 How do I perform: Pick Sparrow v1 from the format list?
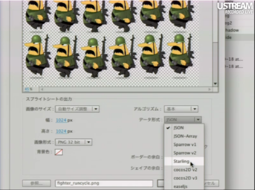184,145
